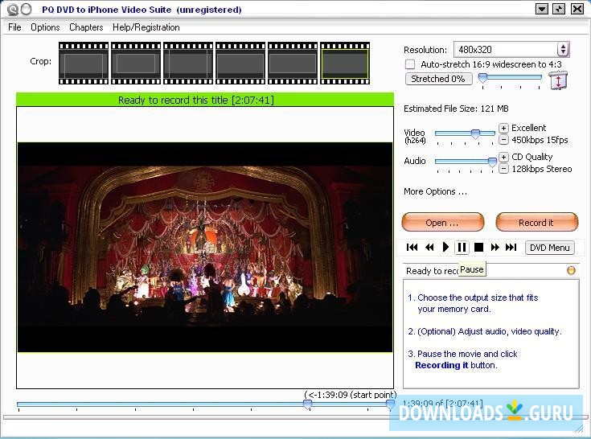Select the highlighted sixth crop preset filmstrip
Image resolution: width=591 pixels, height=439 pixels.
point(345,63)
